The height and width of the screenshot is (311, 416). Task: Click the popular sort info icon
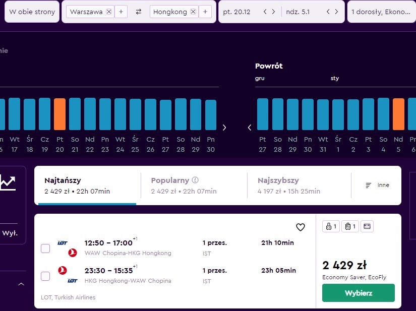[x=195, y=180]
